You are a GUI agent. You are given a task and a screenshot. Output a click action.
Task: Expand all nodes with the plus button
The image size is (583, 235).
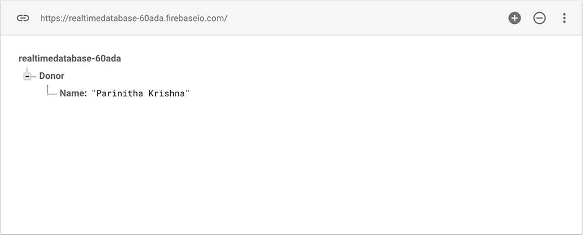514,18
